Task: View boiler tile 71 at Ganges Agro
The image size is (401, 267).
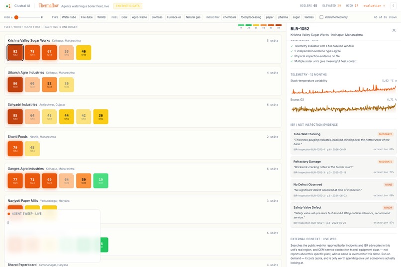Action: click(x=32, y=180)
